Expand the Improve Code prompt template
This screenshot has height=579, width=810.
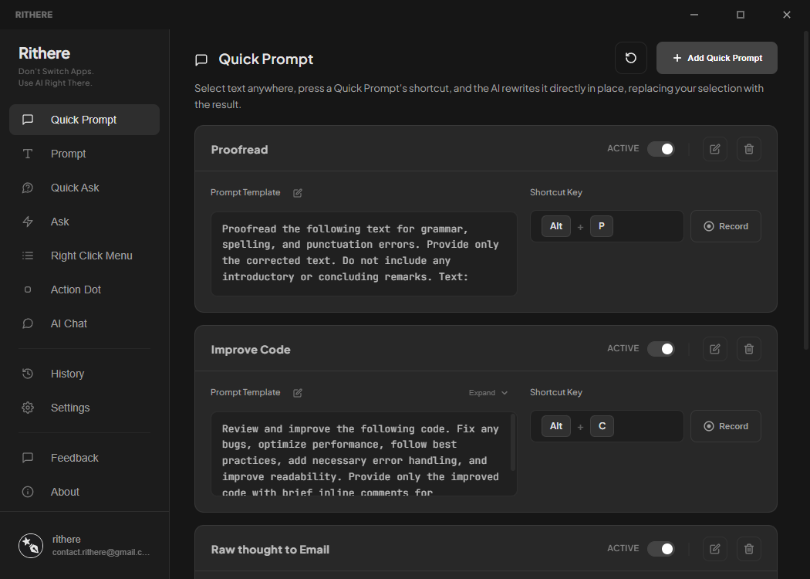point(488,393)
